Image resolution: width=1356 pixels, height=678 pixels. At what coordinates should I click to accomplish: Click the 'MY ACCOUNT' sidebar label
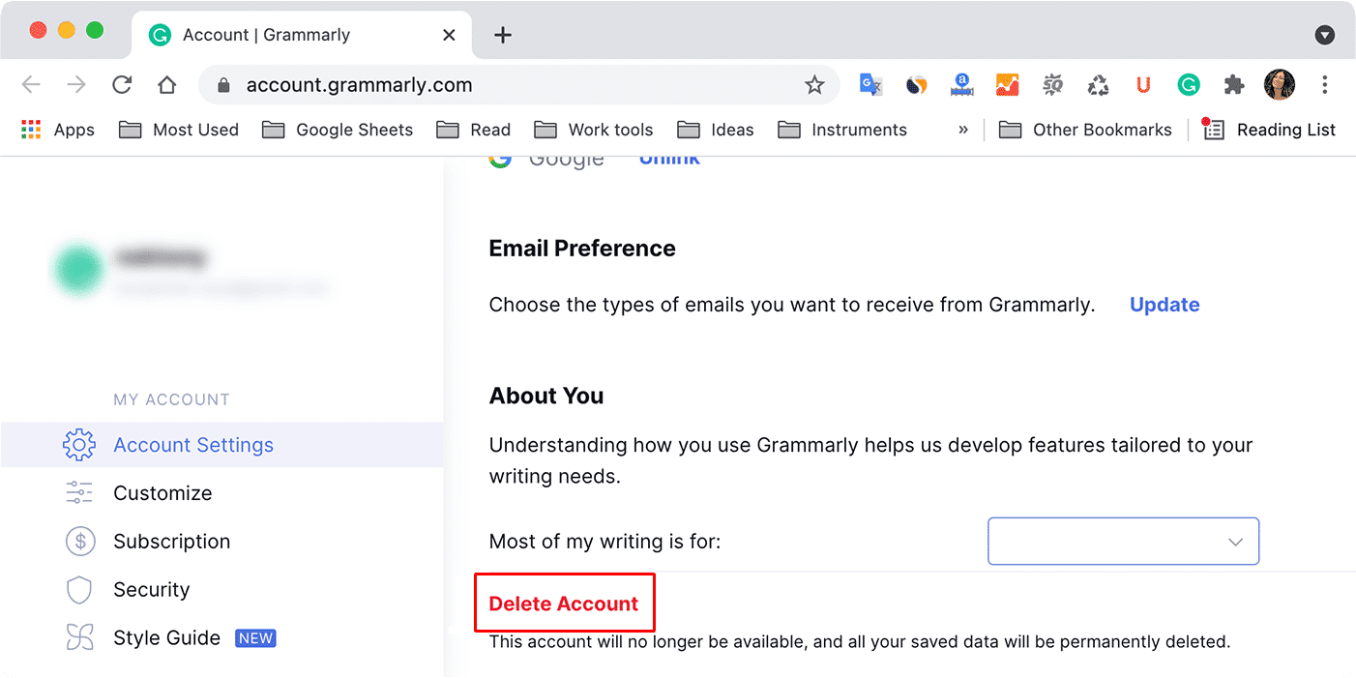171,399
